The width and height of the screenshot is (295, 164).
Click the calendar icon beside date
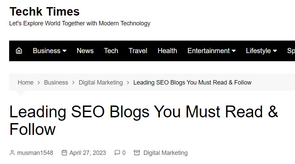click(x=64, y=153)
